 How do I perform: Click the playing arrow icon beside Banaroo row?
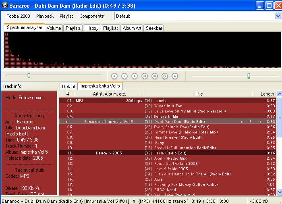[67, 122]
